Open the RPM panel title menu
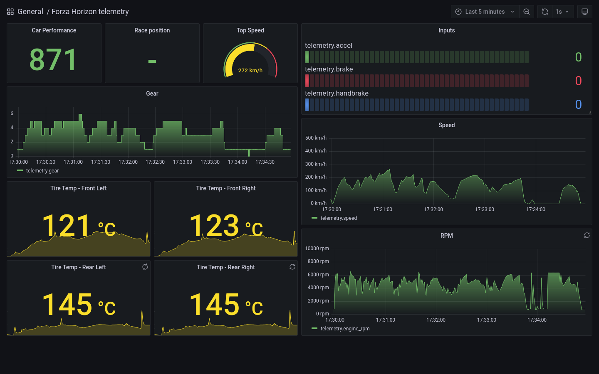This screenshot has height=374, width=599. (447, 236)
